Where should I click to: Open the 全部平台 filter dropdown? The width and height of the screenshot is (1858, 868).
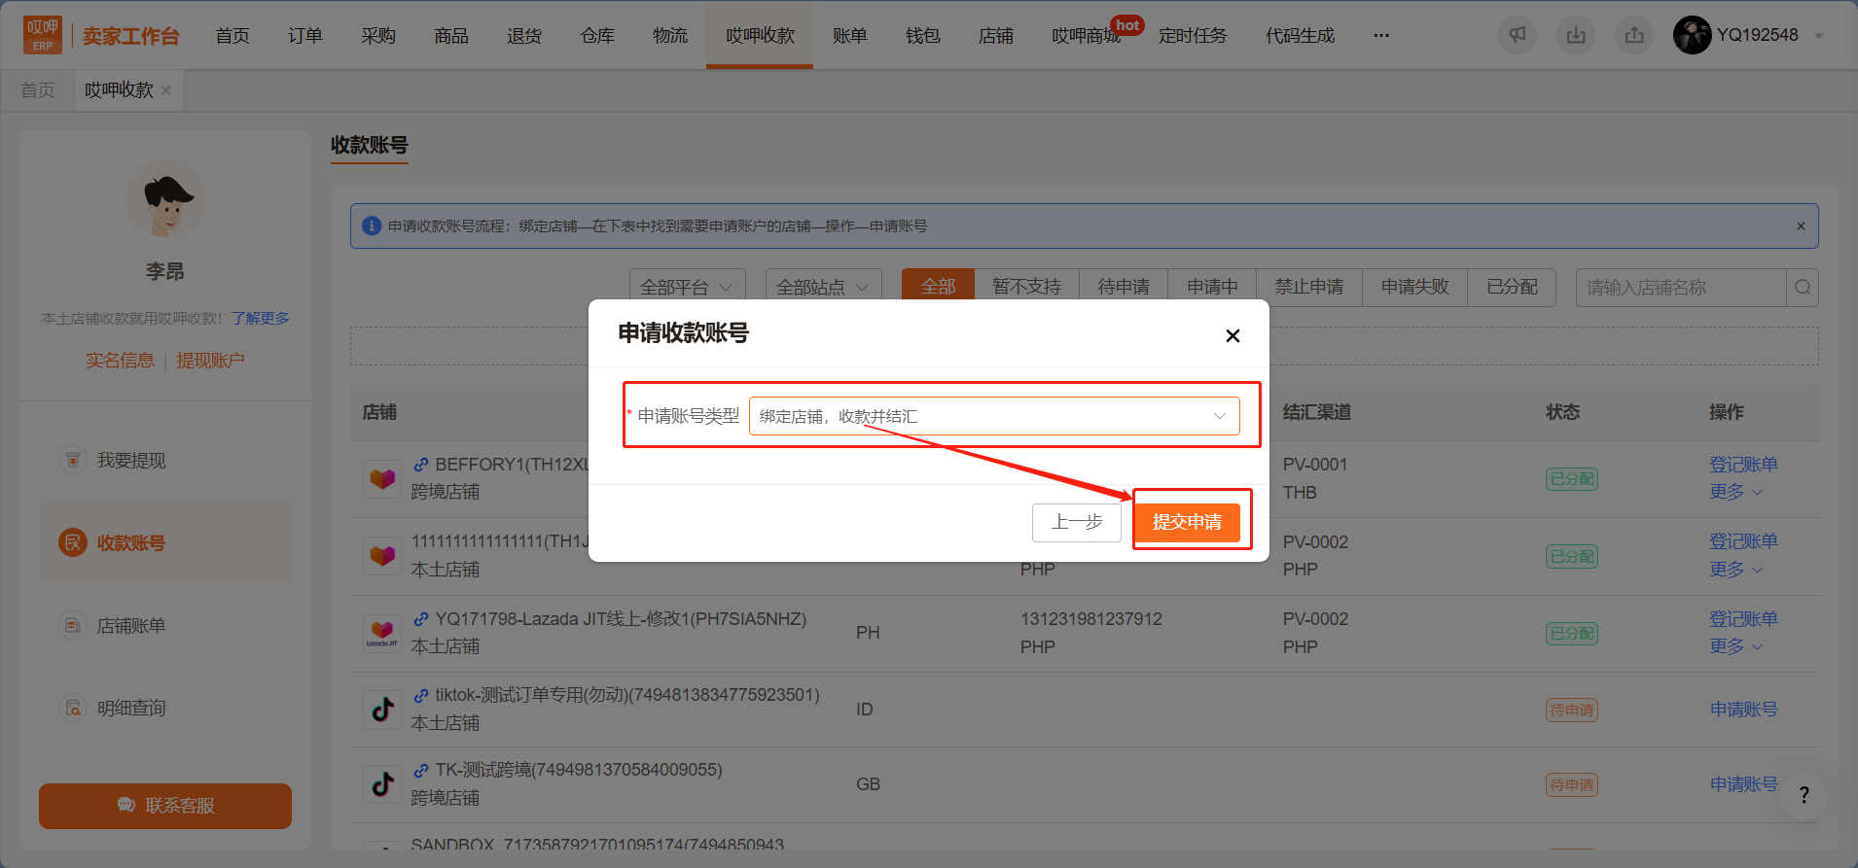point(687,287)
